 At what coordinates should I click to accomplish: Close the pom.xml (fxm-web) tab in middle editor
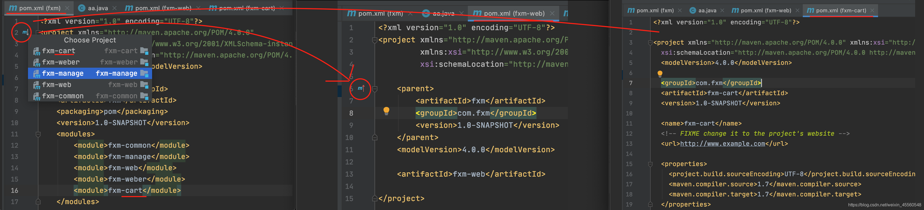pyautogui.click(x=552, y=13)
